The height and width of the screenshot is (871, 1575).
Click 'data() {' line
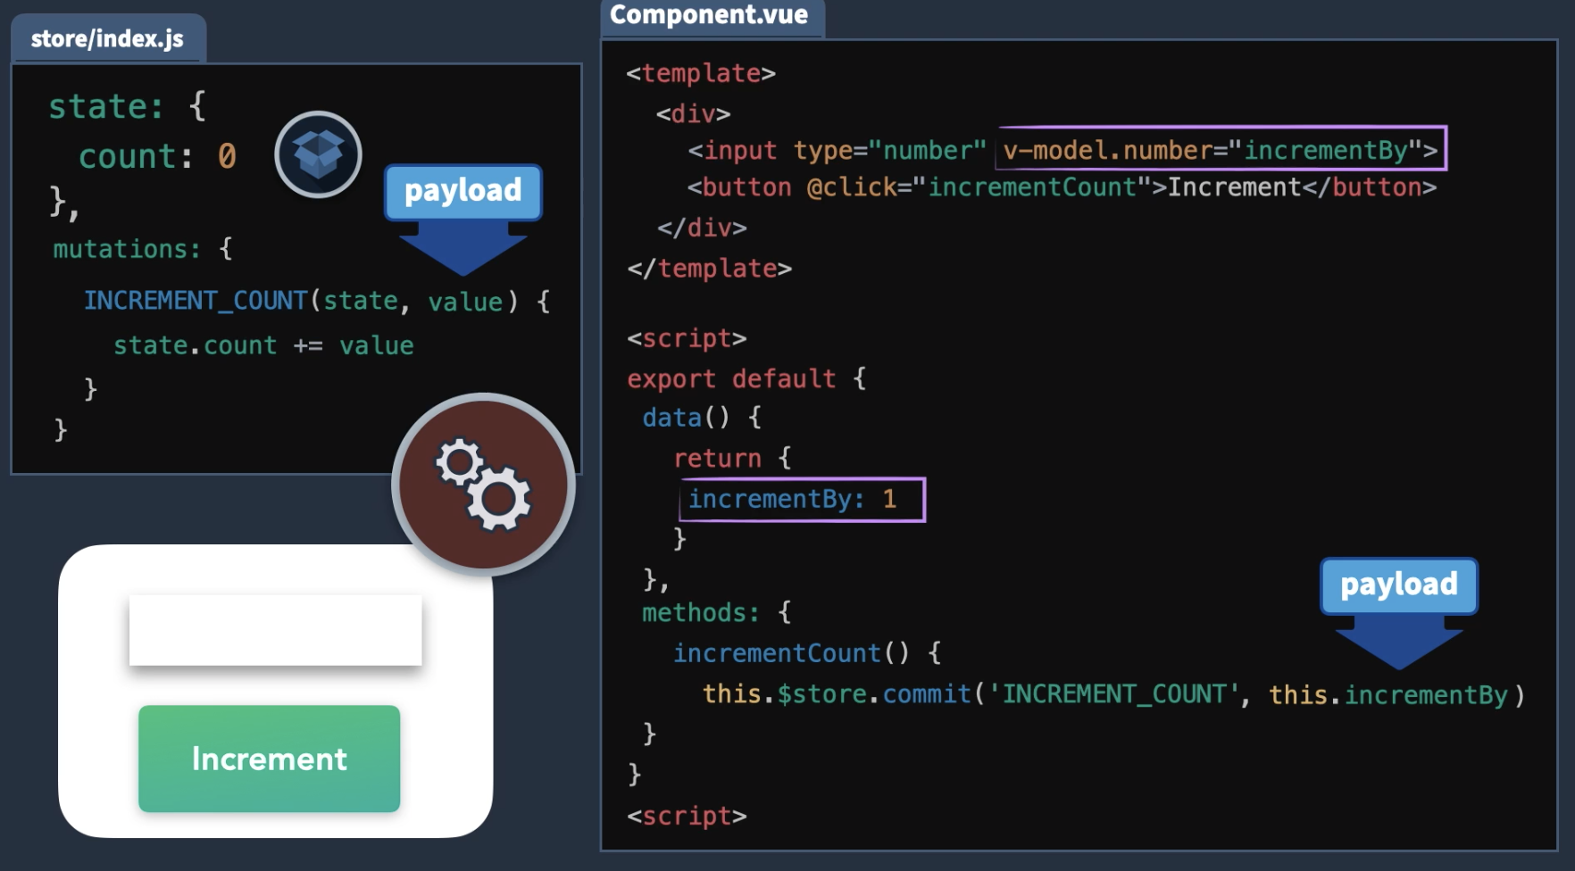point(702,417)
